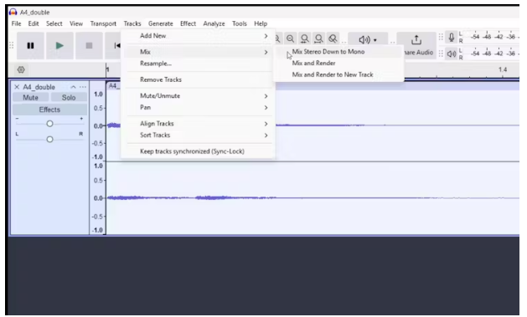
Task: Solo the A4_double track
Action: click(x=69, y=98)
